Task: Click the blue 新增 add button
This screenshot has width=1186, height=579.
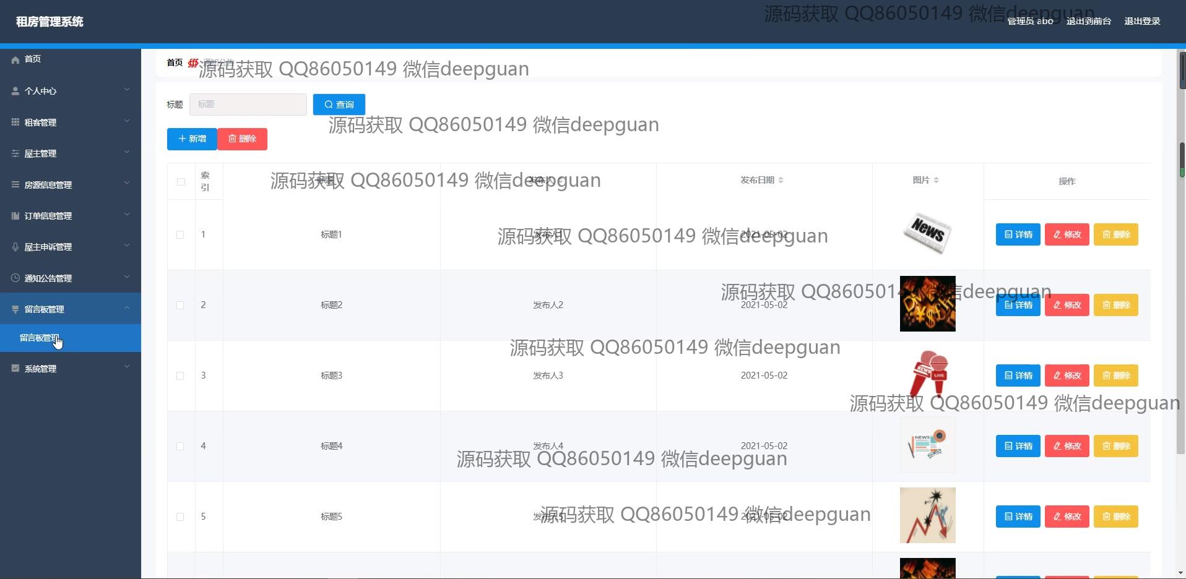Action: 192,139
